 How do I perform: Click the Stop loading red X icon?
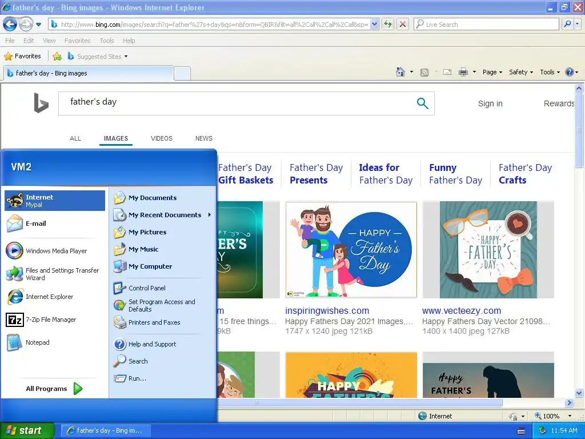tap(403, 25)
